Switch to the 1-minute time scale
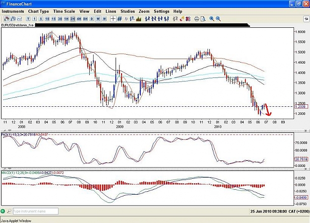 point(35,19)
